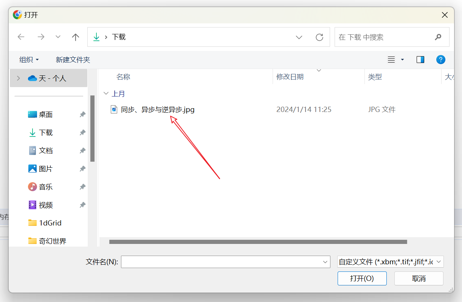Close the 打开 dialog

(445, 15)
